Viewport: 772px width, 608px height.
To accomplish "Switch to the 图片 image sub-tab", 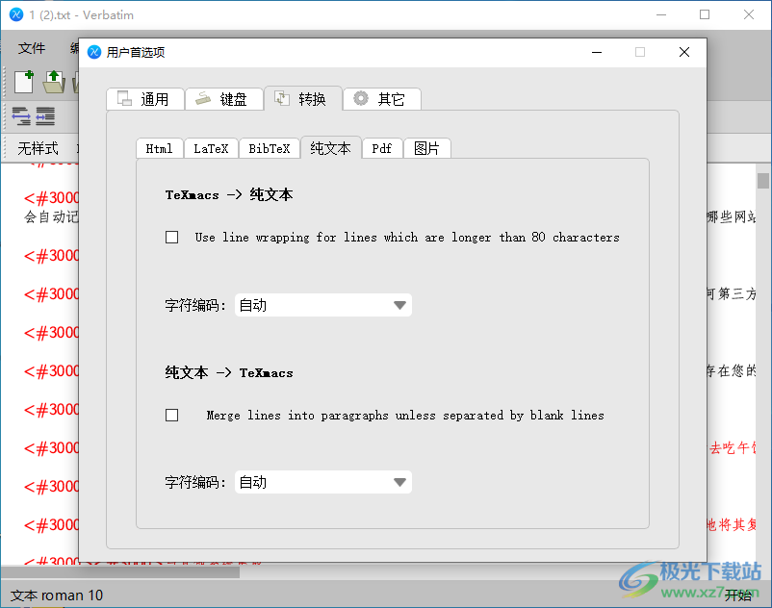I will point(426,148).
